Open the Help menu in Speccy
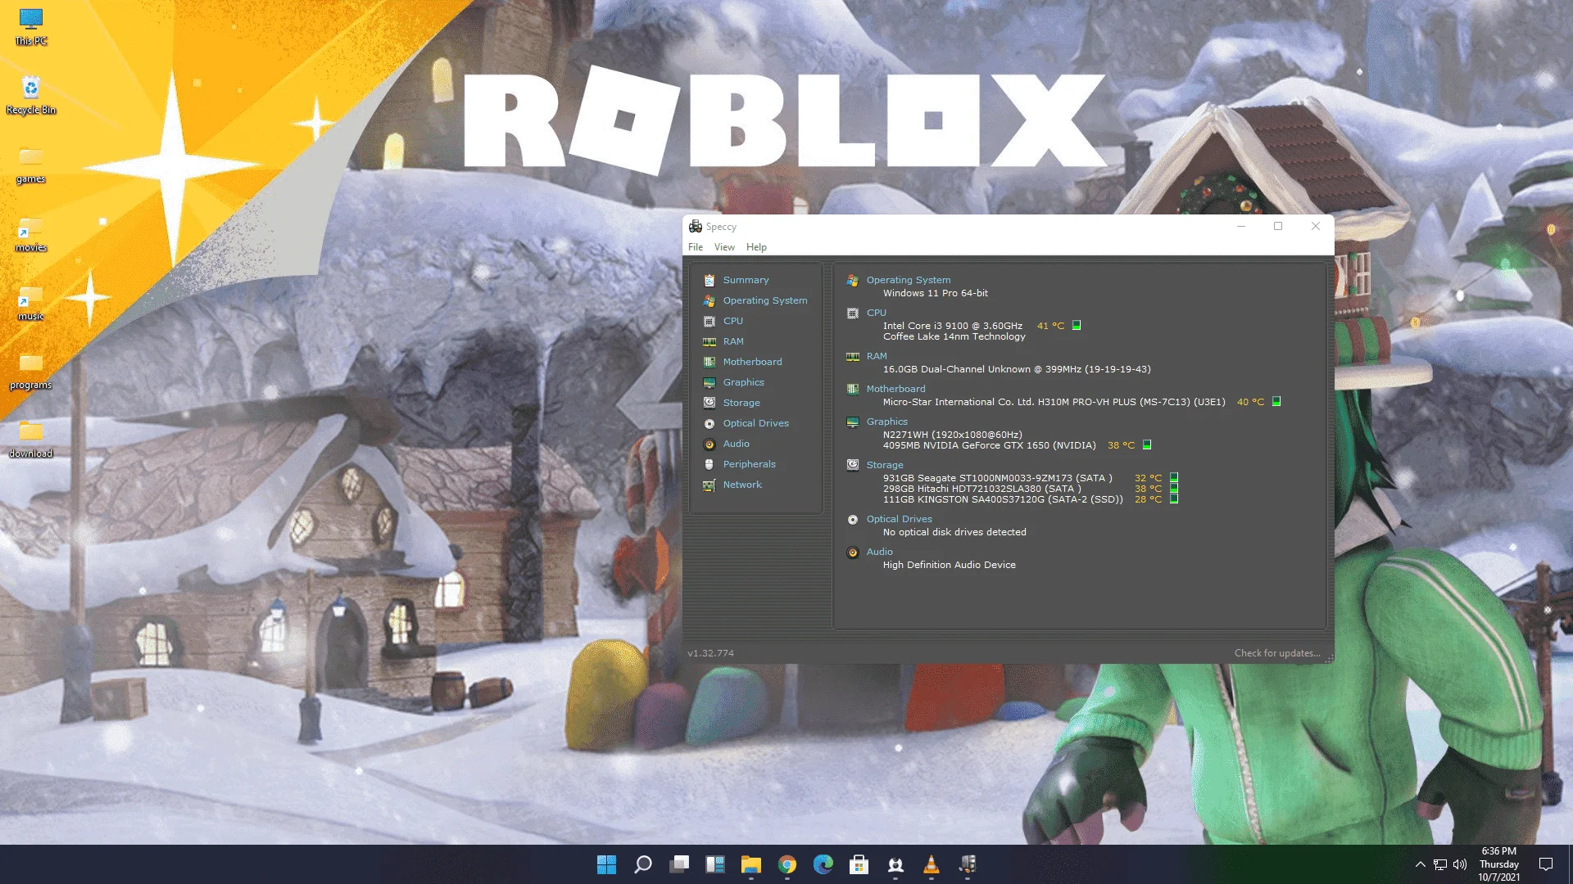 756,247
